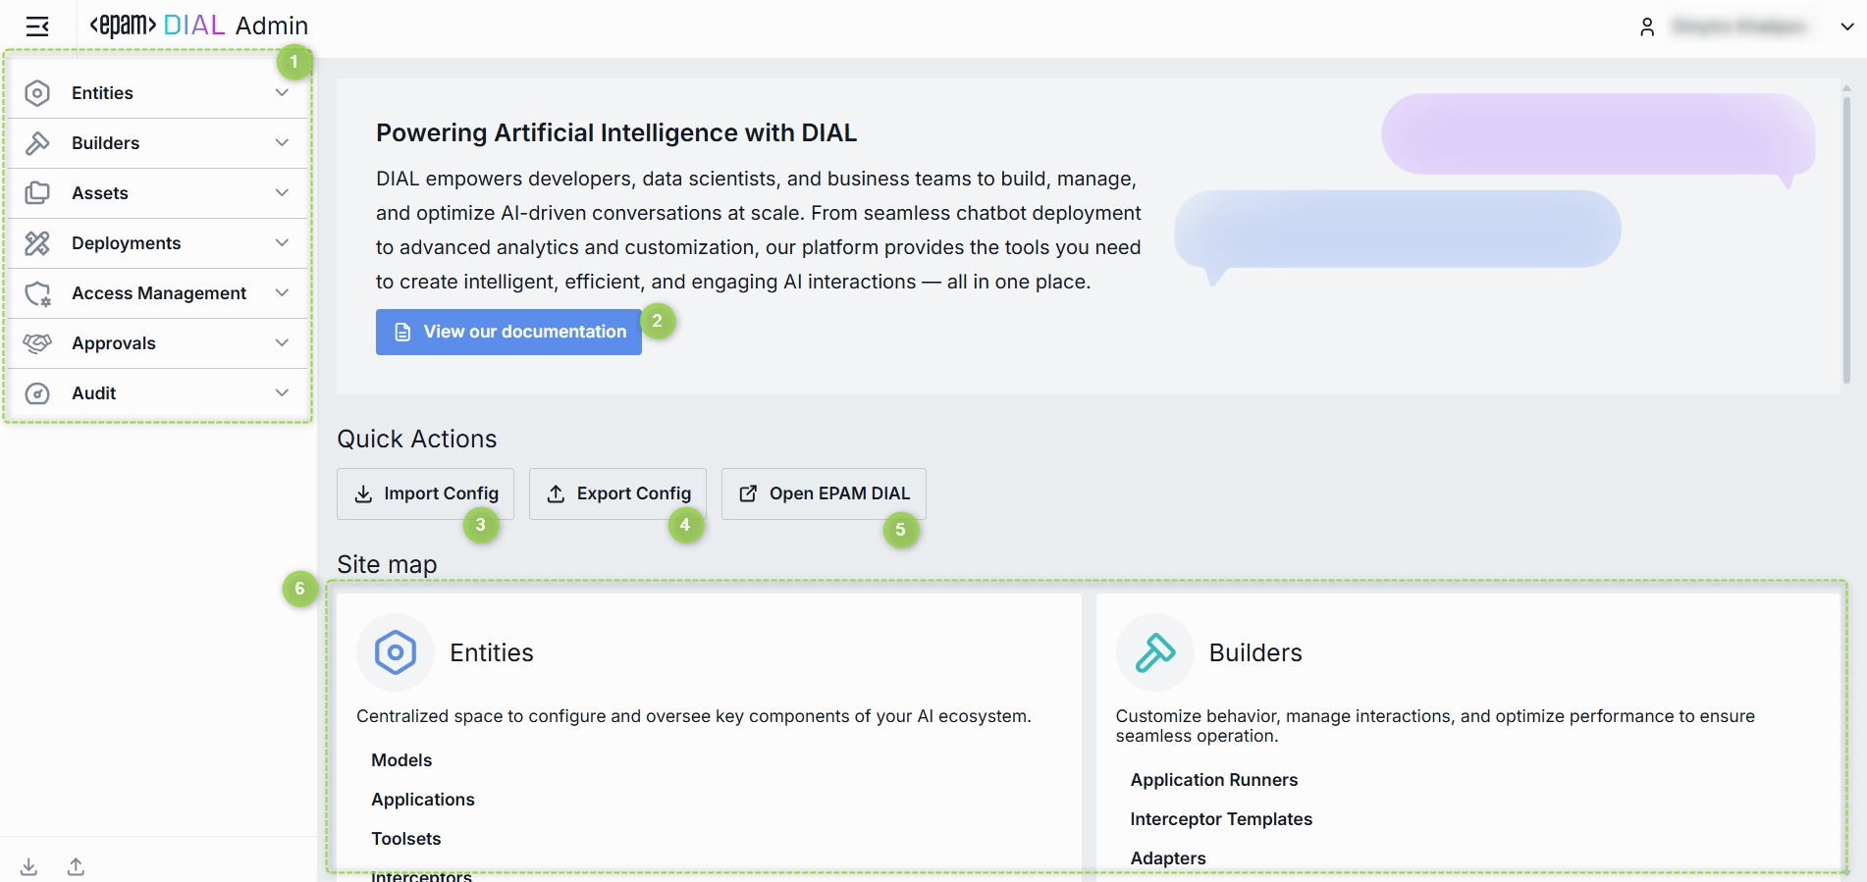Click the Builders hammer icon in sidebar

coord(37,143)
